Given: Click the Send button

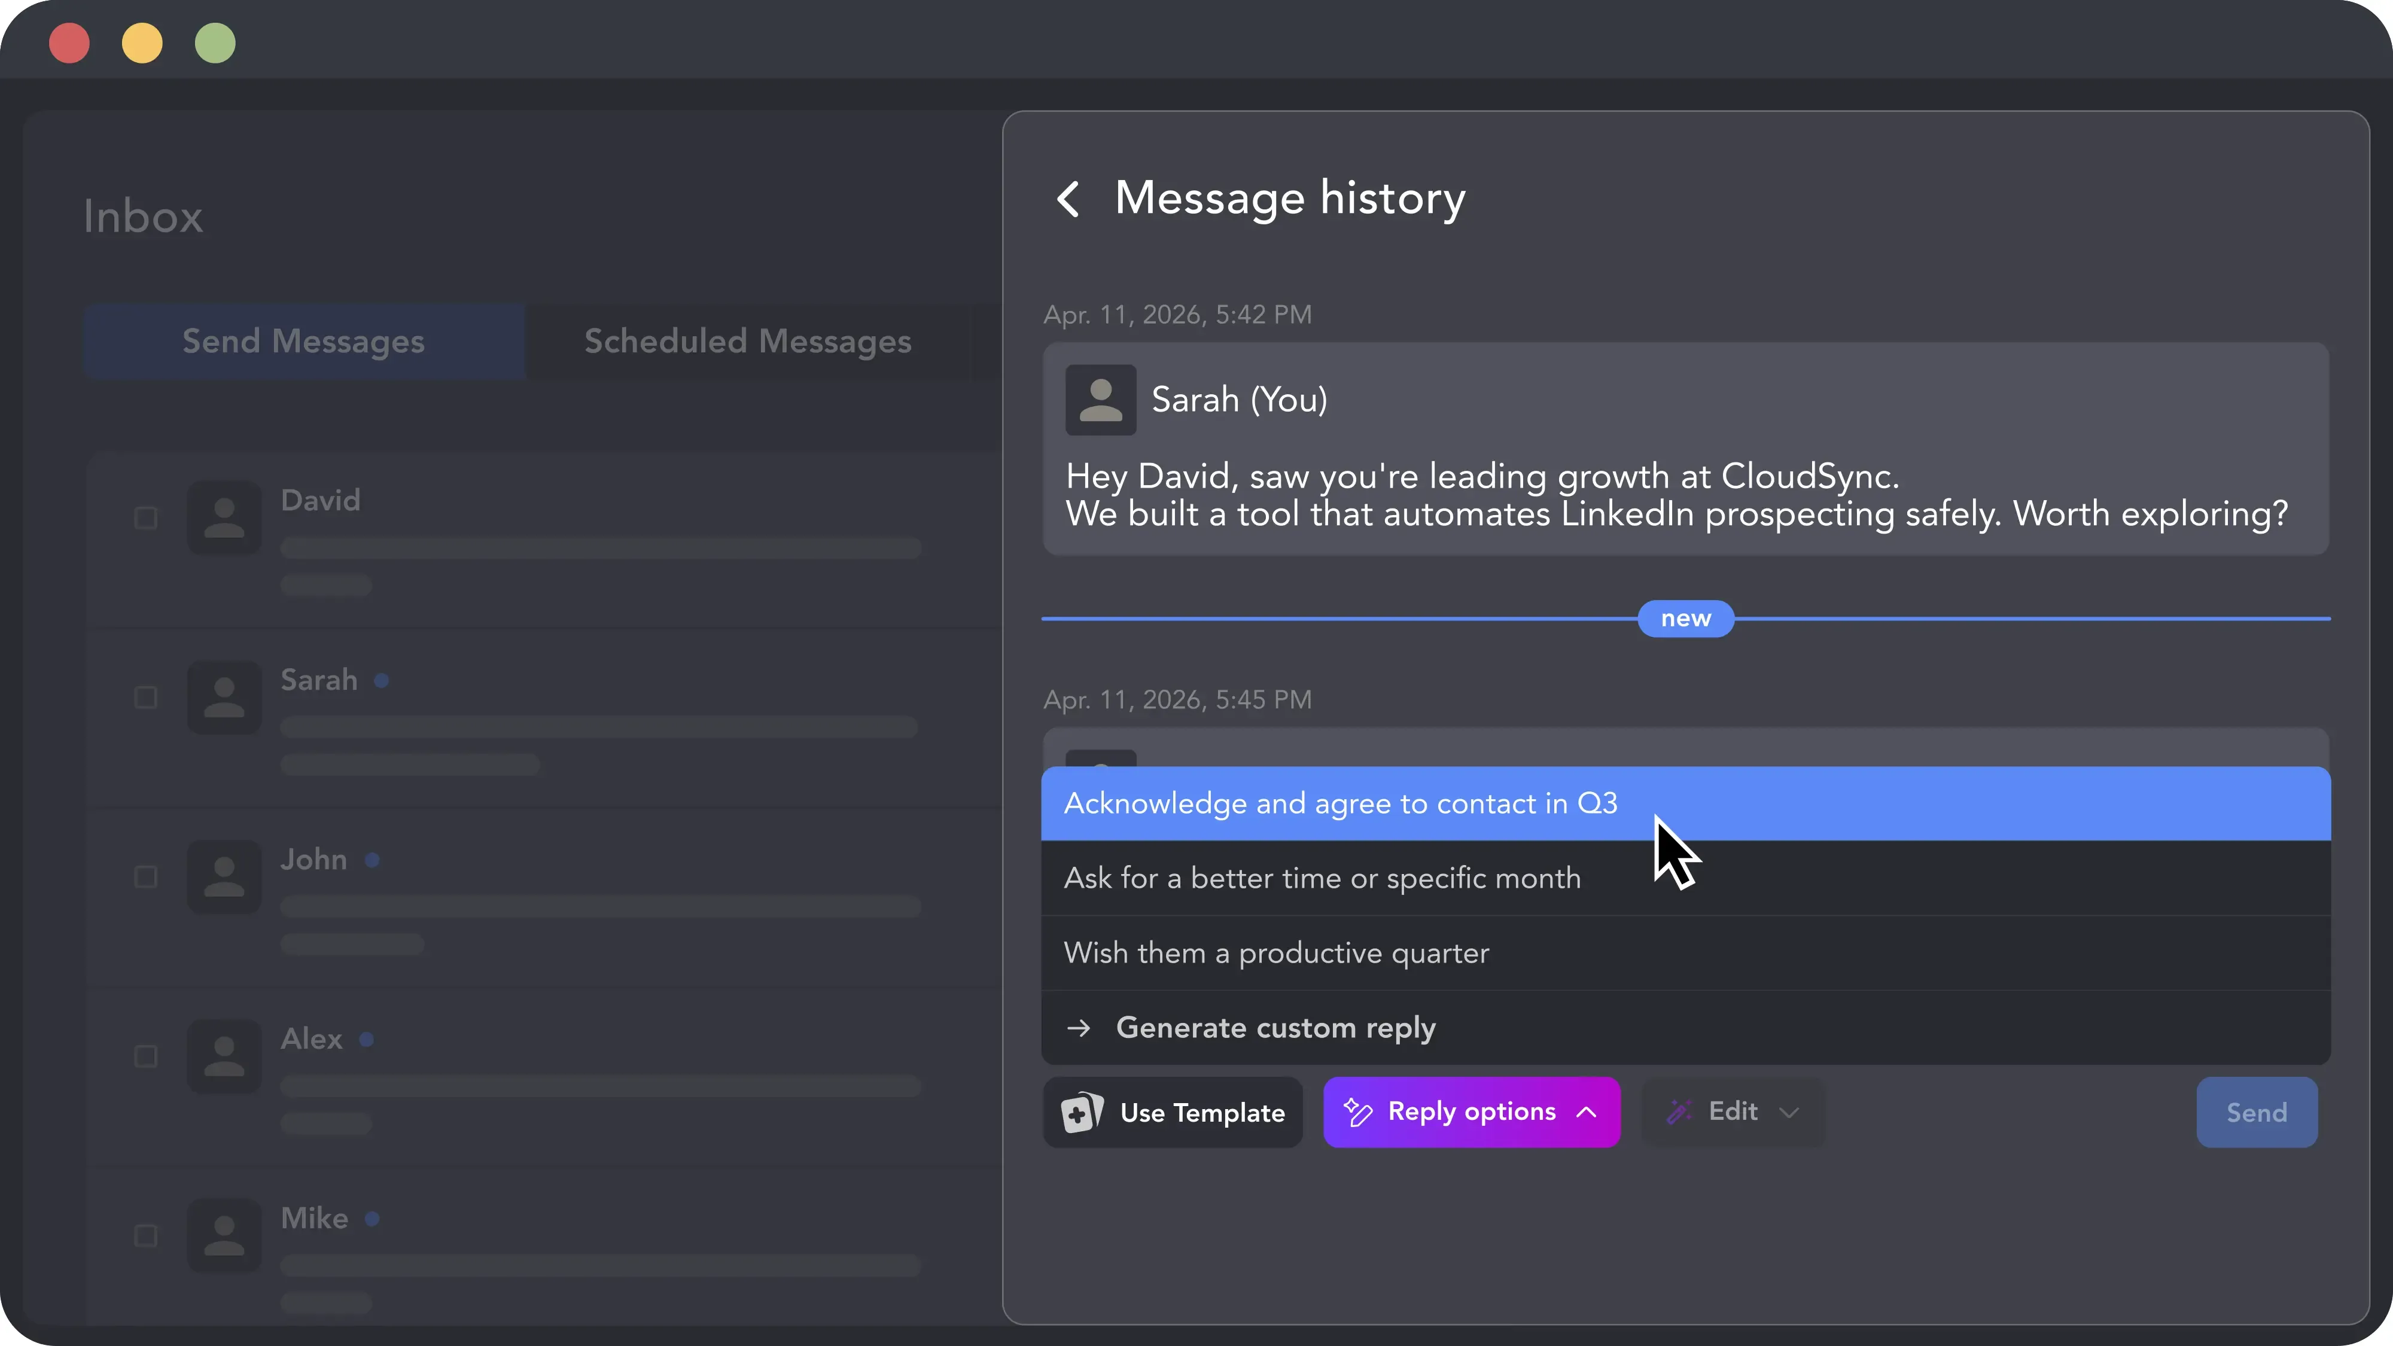Looking at the screenshot, I should pos(2257,1112).
